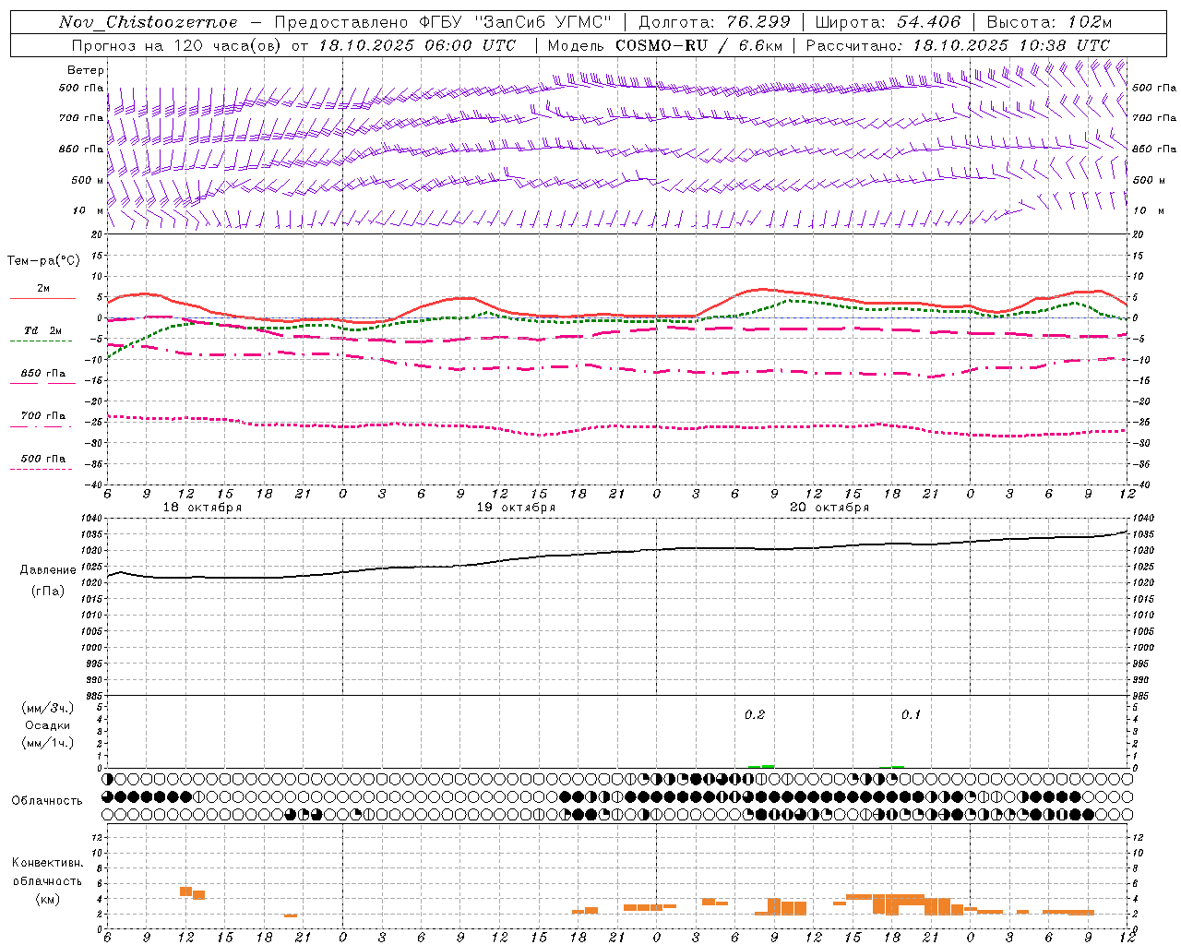Click orange convective bar on 18 октября at 12h
The height and width of the screenshot is (945, 1181).
[x=185, y=891]
